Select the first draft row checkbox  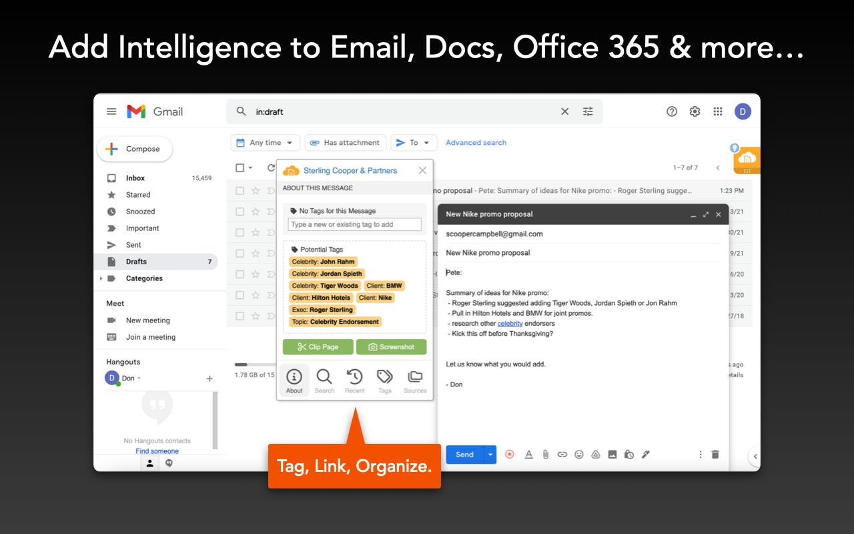pos(240,191)
